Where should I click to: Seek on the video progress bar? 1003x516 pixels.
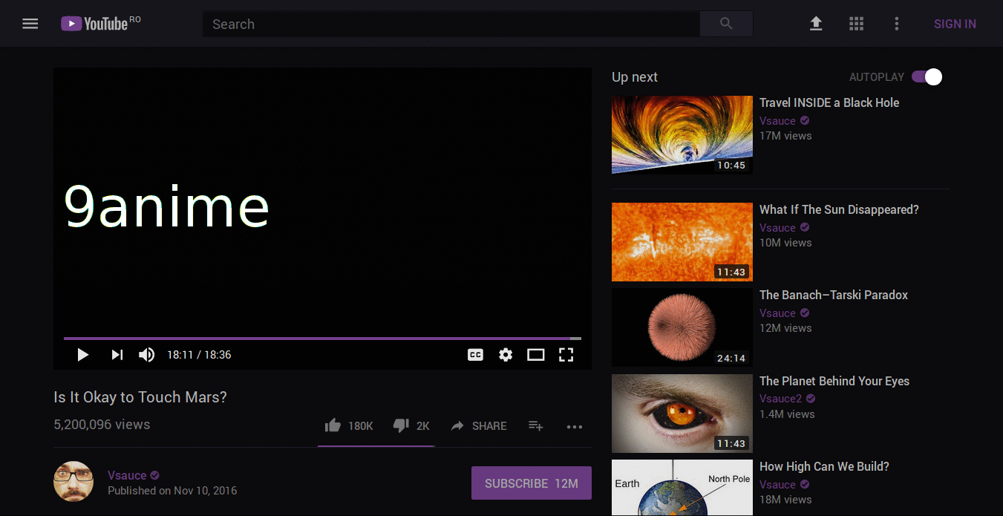(x=322, y=339)
